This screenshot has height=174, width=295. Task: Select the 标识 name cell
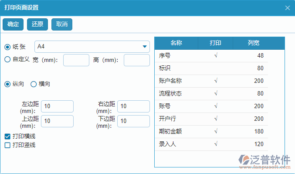coord(176,68)
